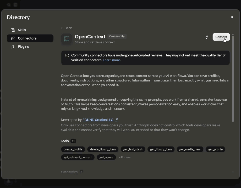This screenshot has width=241, height=188.
Task: Select the get_profile tool chip
Action: 215,149
